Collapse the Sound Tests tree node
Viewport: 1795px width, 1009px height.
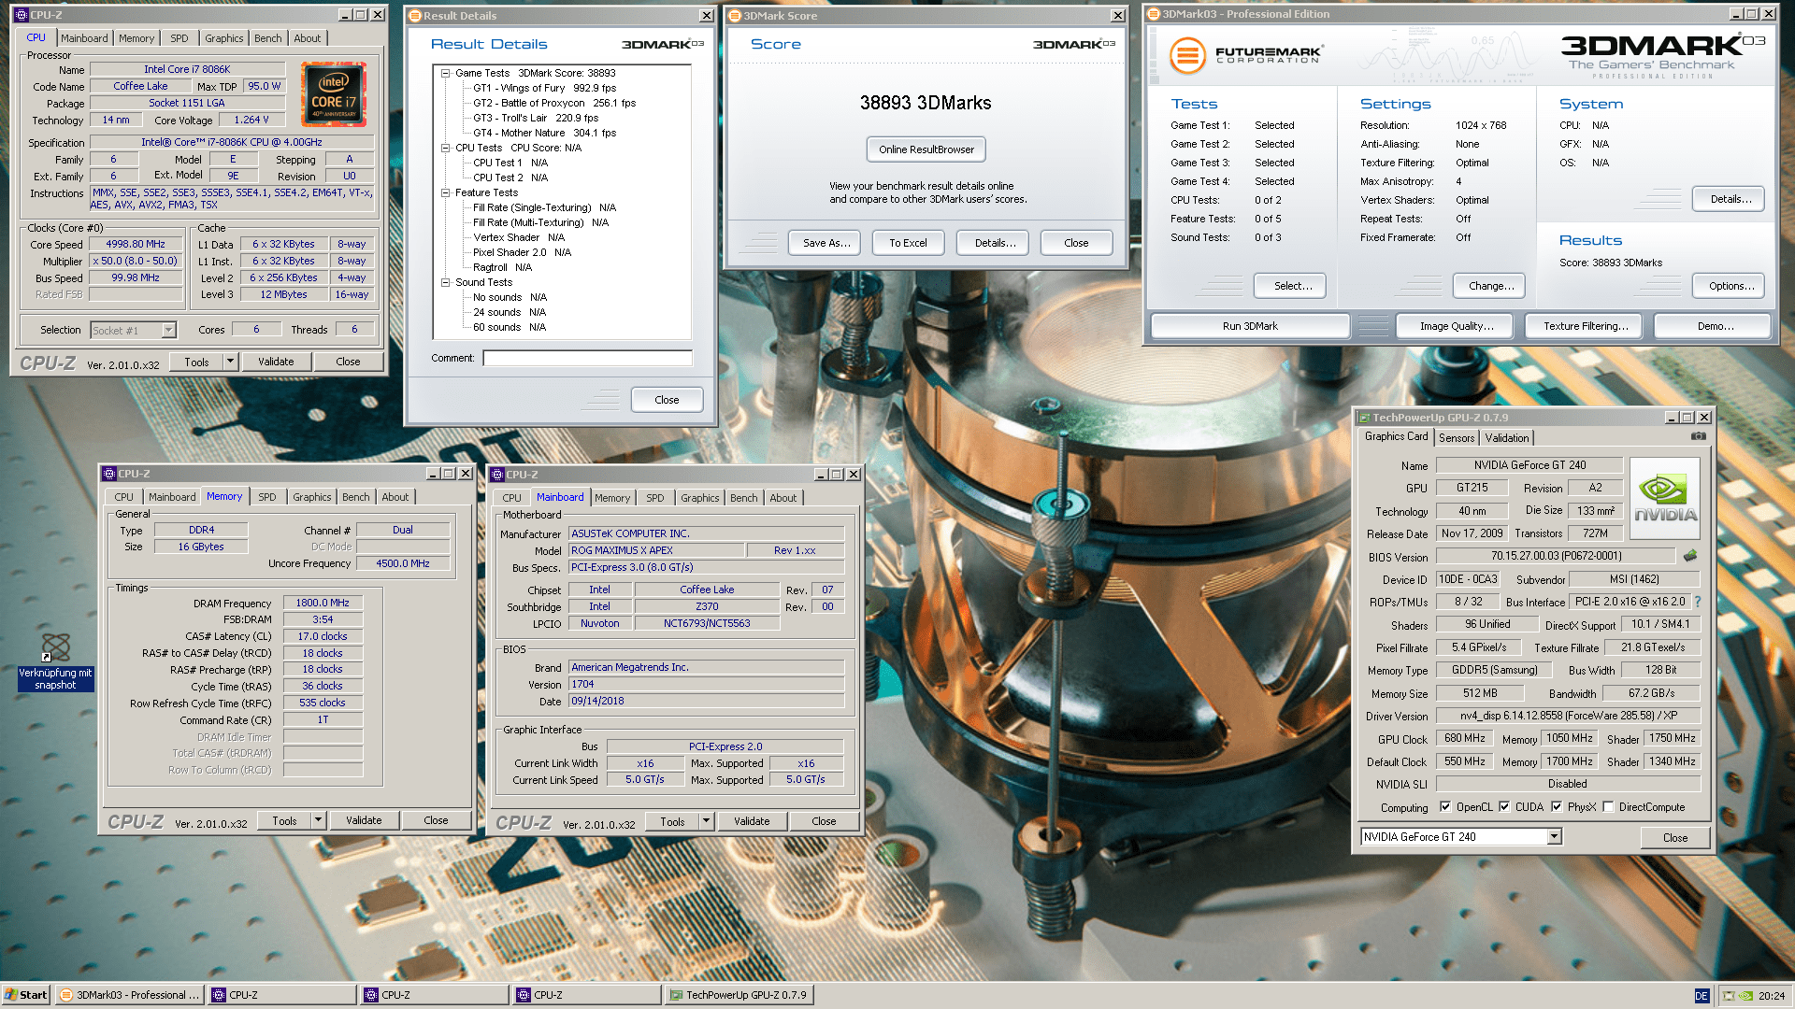446,282
